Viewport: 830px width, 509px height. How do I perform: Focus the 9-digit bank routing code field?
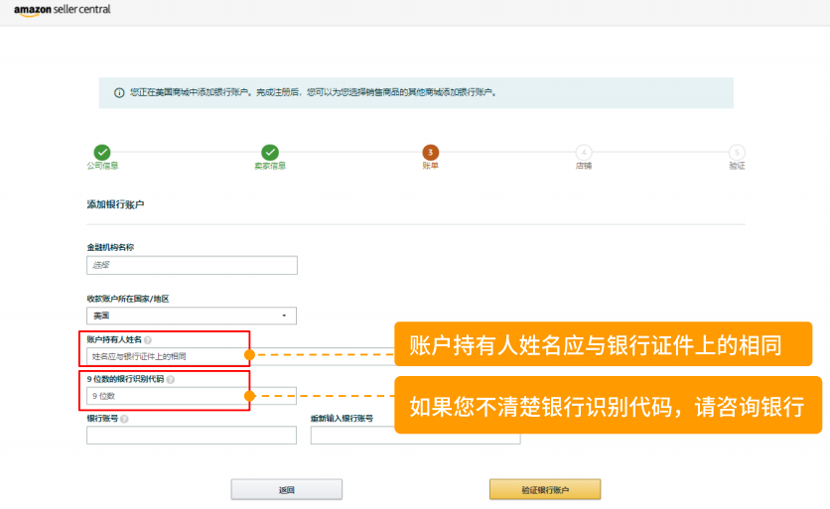(164, 396)
